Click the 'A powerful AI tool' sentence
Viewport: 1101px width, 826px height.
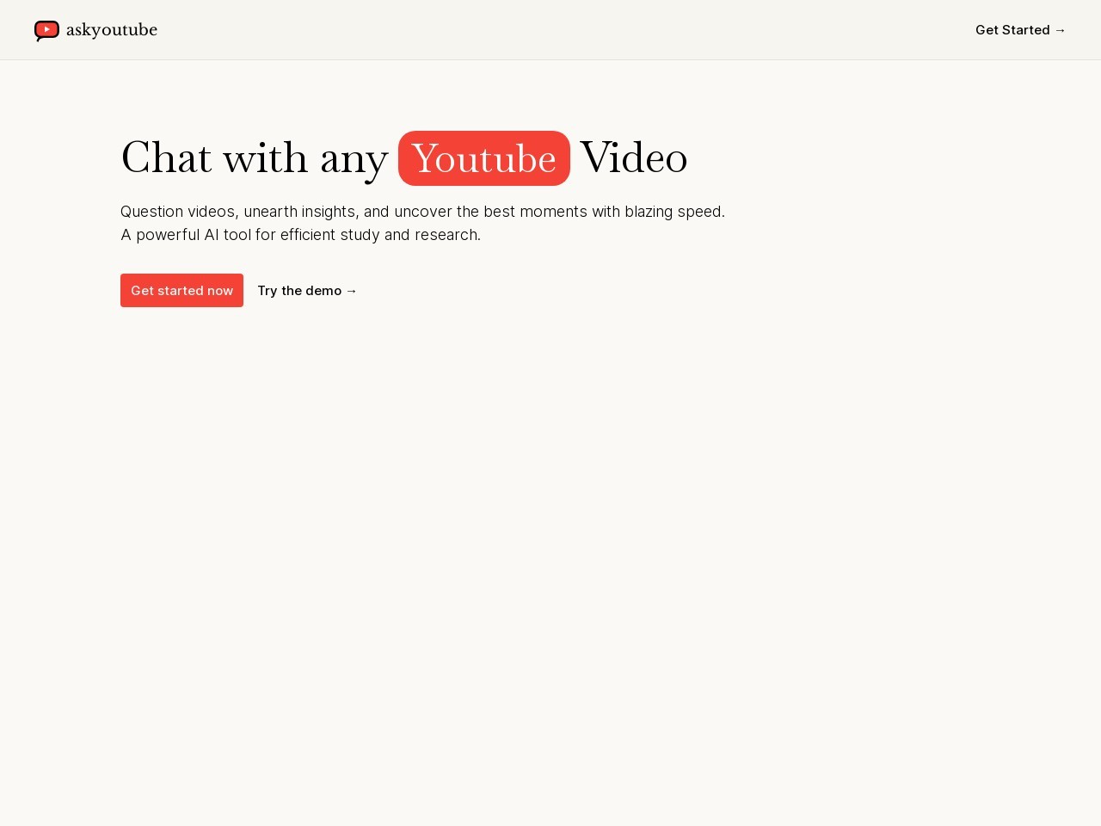pyautogui.click(x=300, y=235)
